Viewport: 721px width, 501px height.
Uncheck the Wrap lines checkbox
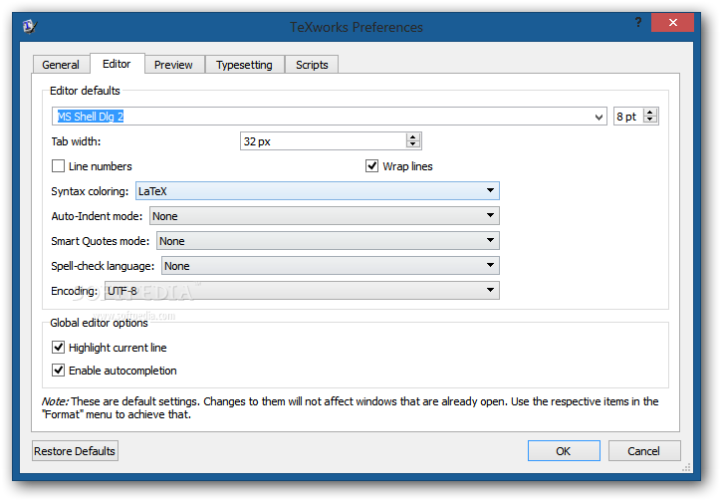[372, 166]
